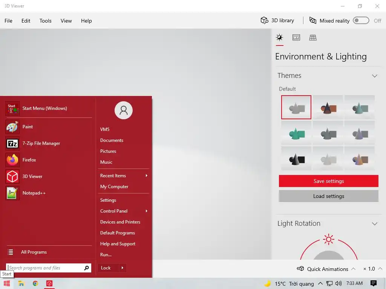Click the network tray icon

point(329,284)
